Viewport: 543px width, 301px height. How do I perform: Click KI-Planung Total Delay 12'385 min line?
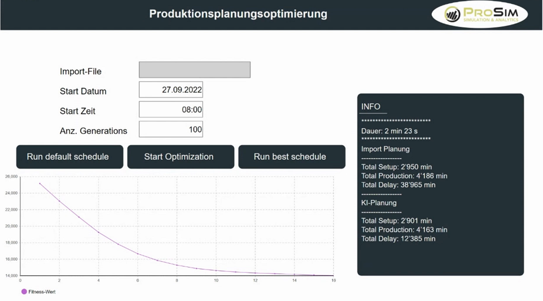[x=398, y=239]
